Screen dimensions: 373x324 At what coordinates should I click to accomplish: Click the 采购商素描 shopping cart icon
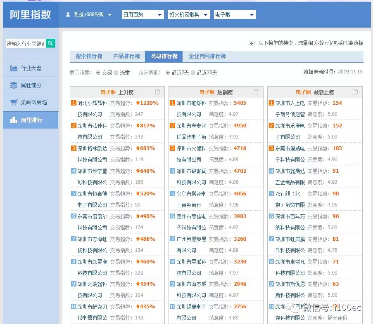pos(14,103)
